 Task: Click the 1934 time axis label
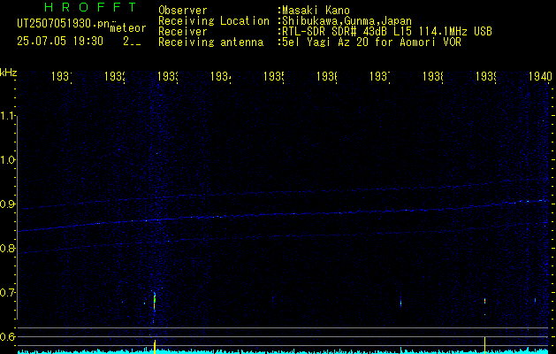point(221,76)
